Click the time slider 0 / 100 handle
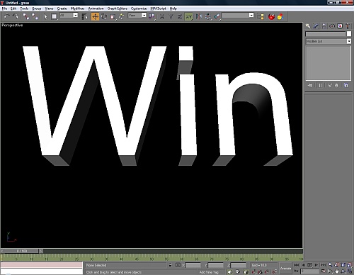Image resolution: width=354 pixels, height=275 pixels. pos(22,251)
